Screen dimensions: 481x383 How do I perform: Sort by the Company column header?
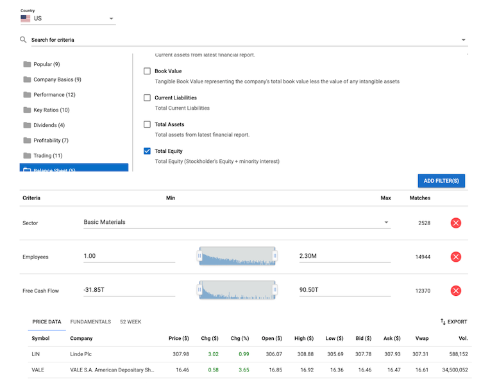pos(81,338)
